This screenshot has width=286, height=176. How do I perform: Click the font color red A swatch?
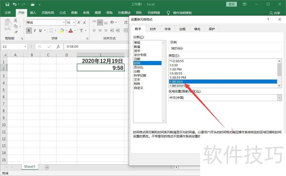pyautogui.click(x=71, y=31)
